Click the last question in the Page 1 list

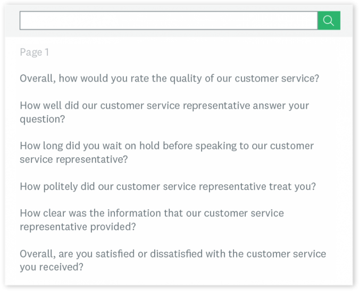[x=173, y=260]
